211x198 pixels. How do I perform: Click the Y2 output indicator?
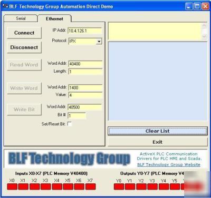click(141, 187)
